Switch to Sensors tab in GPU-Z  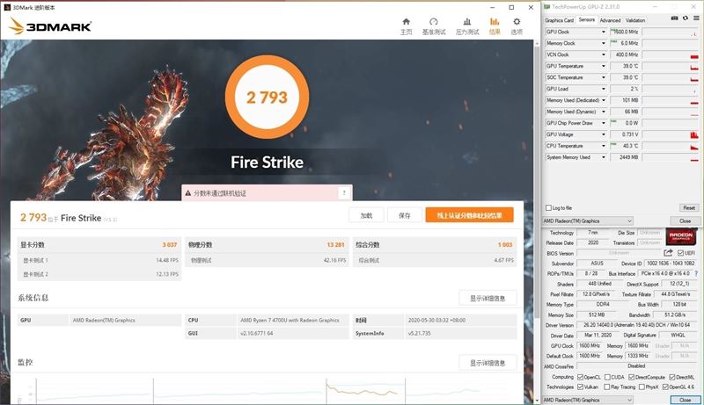586,19
